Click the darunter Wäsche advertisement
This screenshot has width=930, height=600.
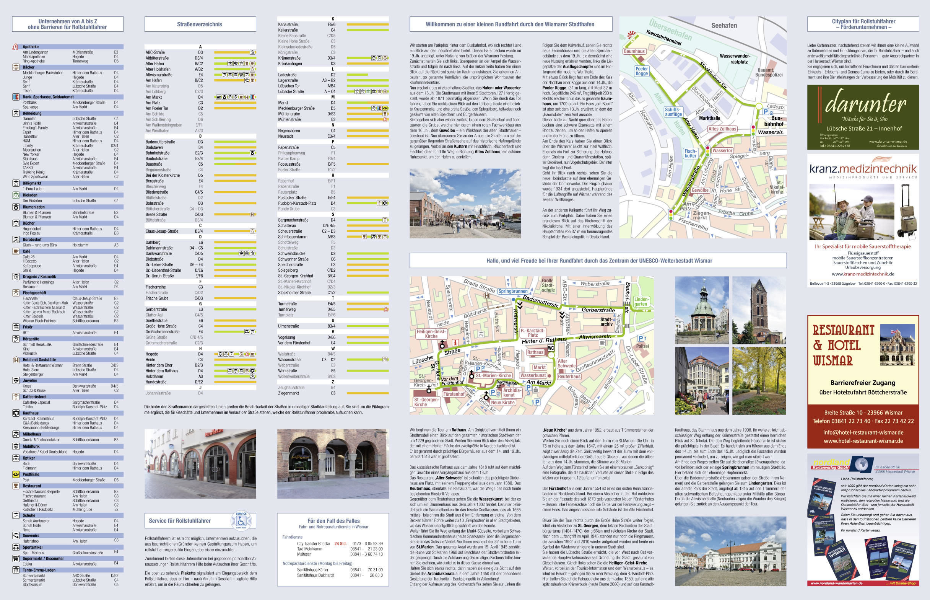[x=863, y=117]
